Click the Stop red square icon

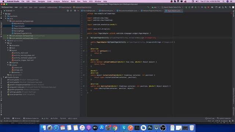(208, 7)
